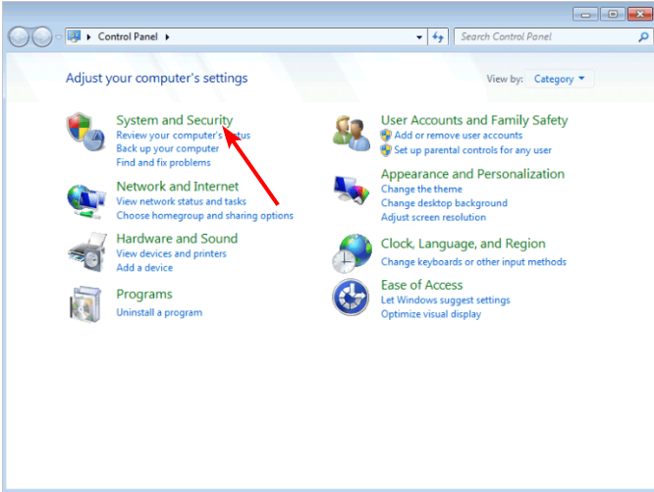Click Let Windows suggest settings
This screenshot has width=654, height=492.
click(445, 301)
